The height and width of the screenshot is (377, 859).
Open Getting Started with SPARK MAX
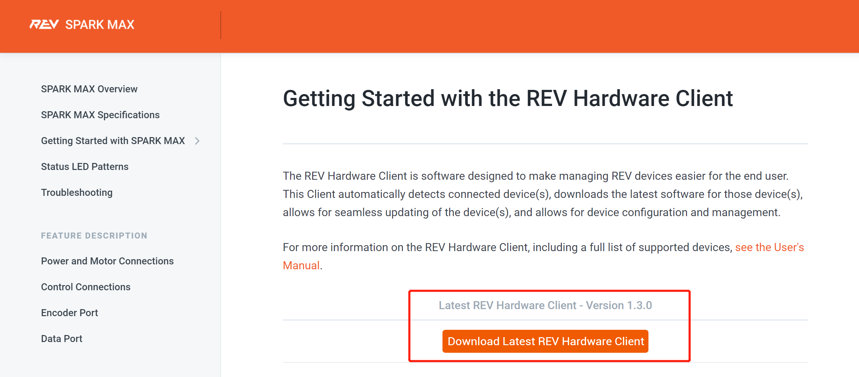tap(113, 141)
